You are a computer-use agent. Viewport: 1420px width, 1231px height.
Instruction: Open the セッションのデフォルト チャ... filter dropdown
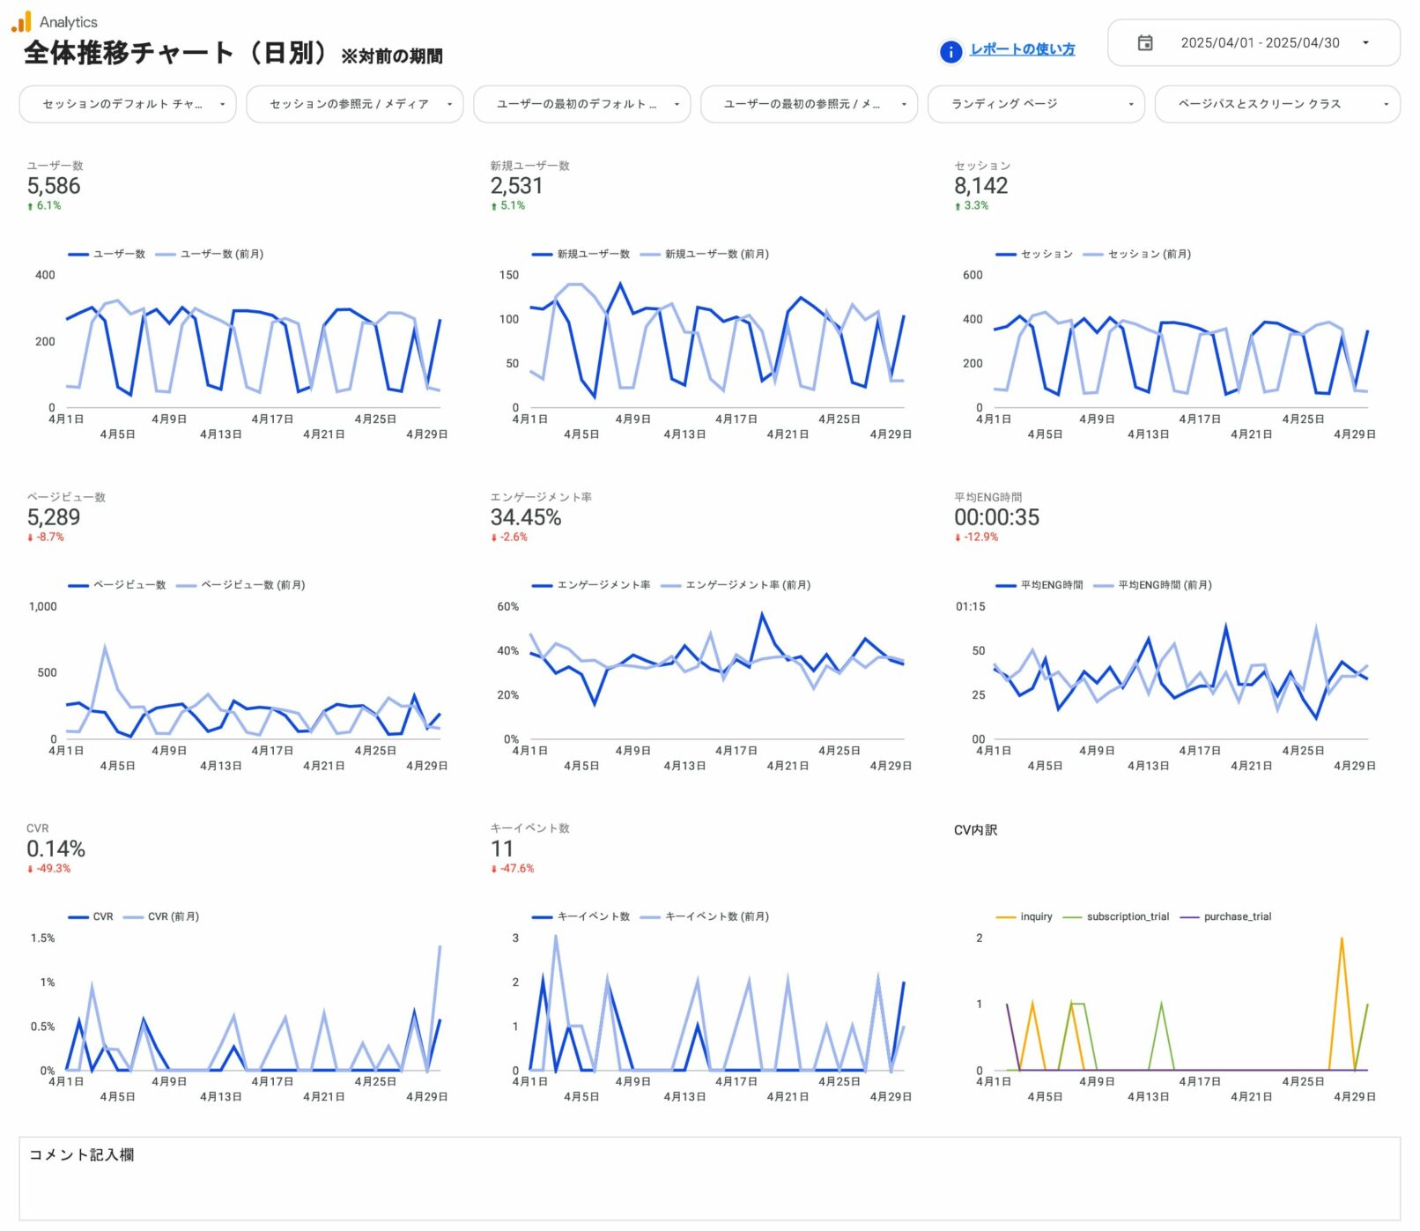pyautogui.click(x=127, y=104)
